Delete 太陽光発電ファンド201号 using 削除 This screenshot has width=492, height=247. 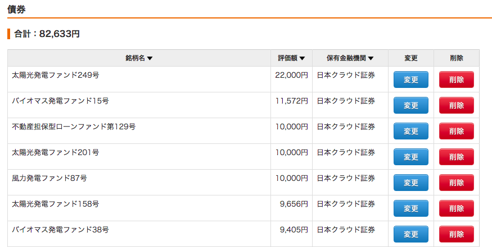[456, 157]
